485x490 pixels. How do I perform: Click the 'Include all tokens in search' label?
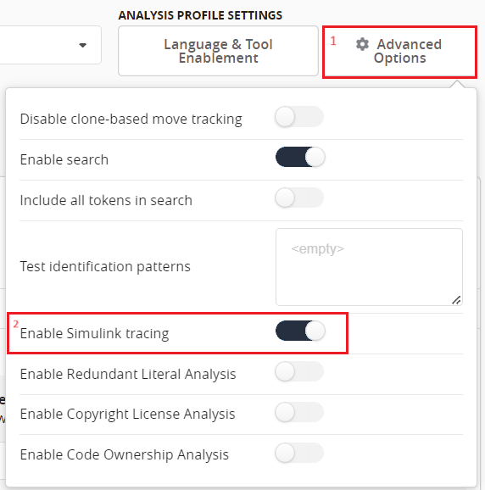[106, 200]
